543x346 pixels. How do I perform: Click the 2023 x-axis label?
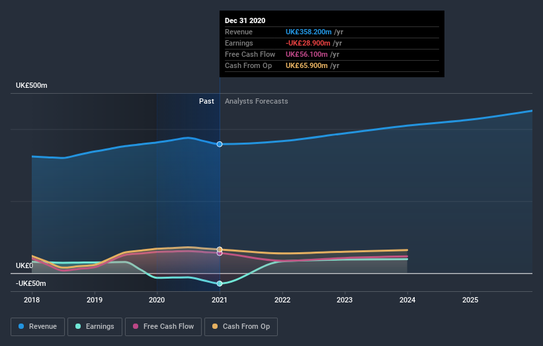pos(345,300)
